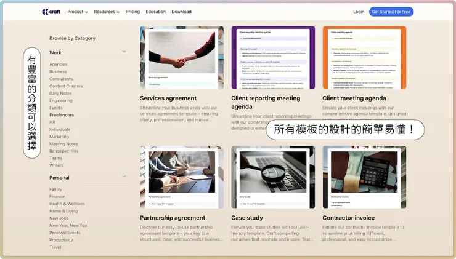This screenshot has height=259, width=456.
Task: Open the Services agreement template thumbnail
Action: tap(182, 57)
